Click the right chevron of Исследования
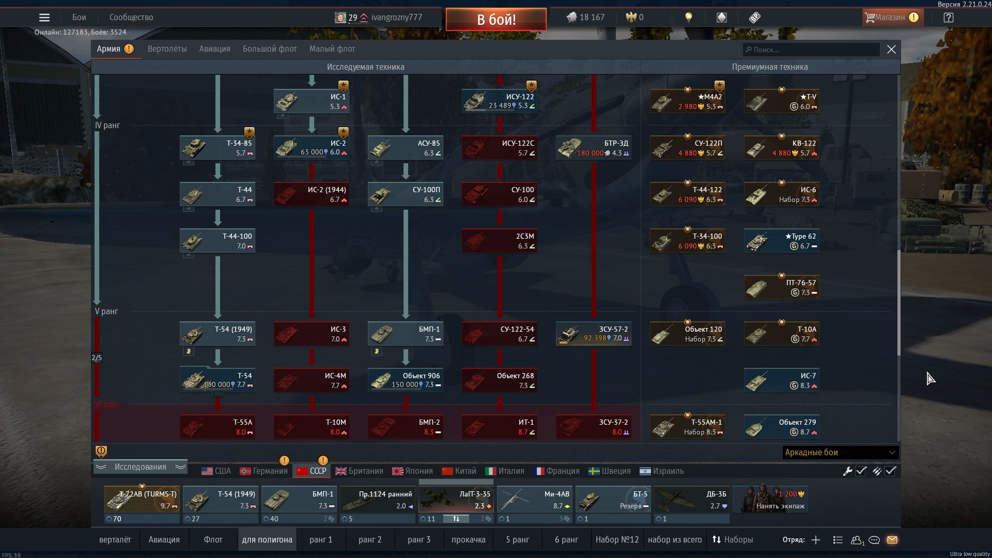This screenshot has height=558, width=992. tap(180, 467)
